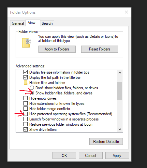Uncheck Show drive letters
The image size is (147, 168).
pos(25,130)
